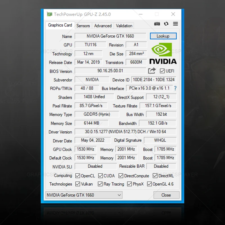Click the GPU Clock row Memory 2001 MHz
The height and width of the screenshot is (225, 225).
point(126,149)
